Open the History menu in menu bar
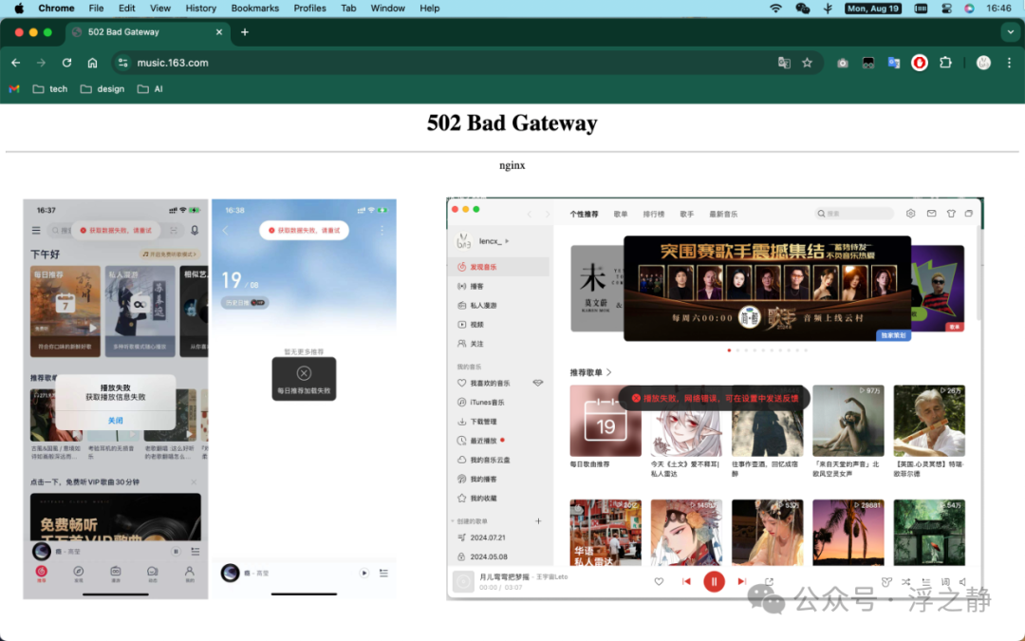Viewport: 1025px width, 641px height. pyautogui.click(x=200, y=8)
